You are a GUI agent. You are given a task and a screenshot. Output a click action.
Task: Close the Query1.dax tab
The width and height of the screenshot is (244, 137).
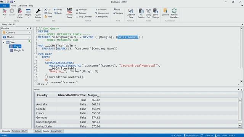pos(14,24)
